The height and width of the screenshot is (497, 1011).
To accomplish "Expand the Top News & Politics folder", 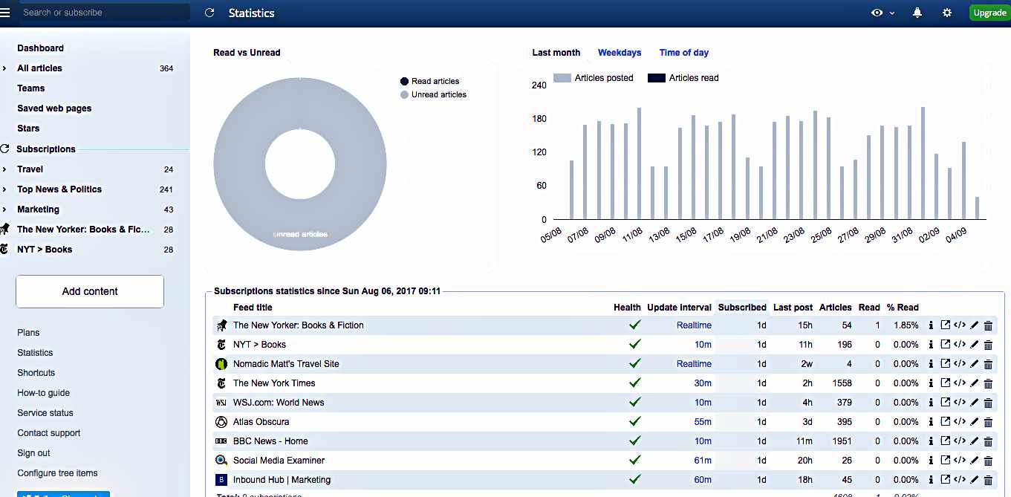I will pos(5,189).
